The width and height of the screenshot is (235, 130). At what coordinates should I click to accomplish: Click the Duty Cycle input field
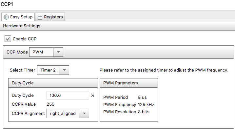tap(68, 95)
